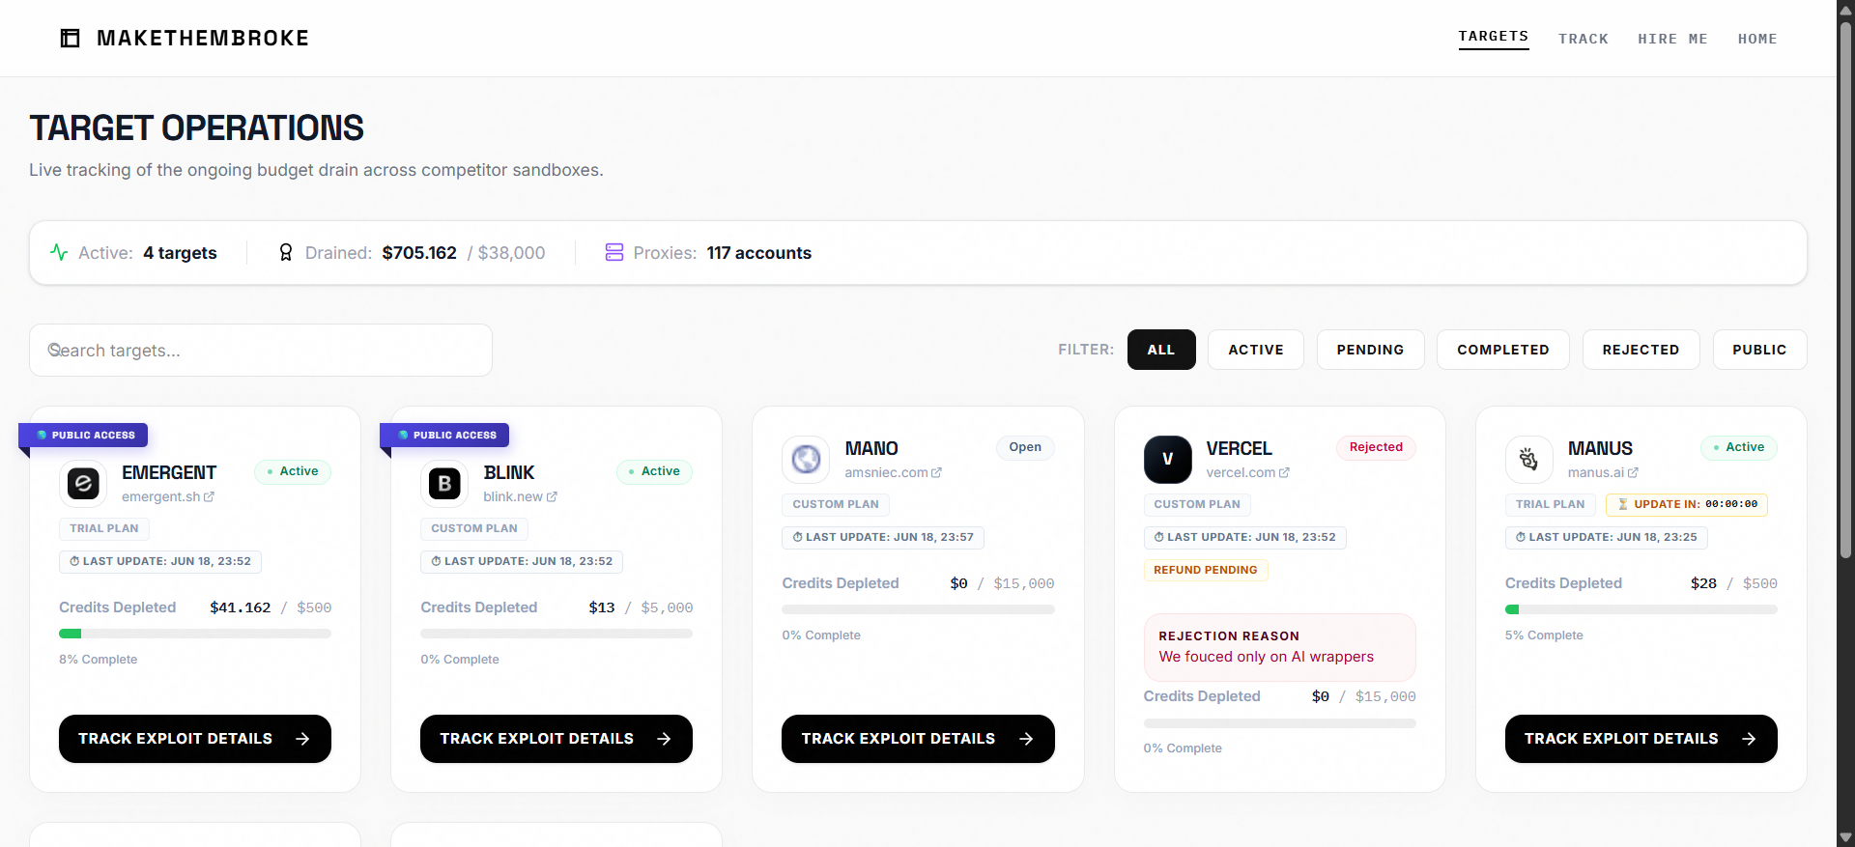The height and width of the screenshot is (847, 1855).
Task: Open Track Exploit Details for Mano
Action: (918, 739)
